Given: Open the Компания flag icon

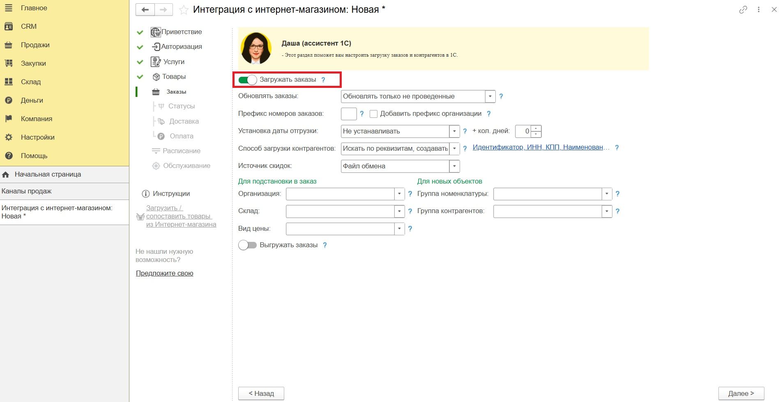Looking at the screenshot, I should tap(9, 119).
